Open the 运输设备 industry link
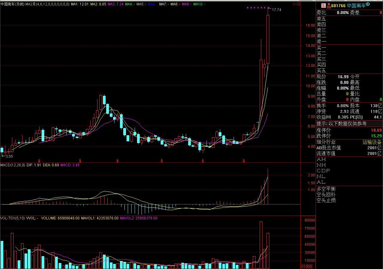 [372, 142]
